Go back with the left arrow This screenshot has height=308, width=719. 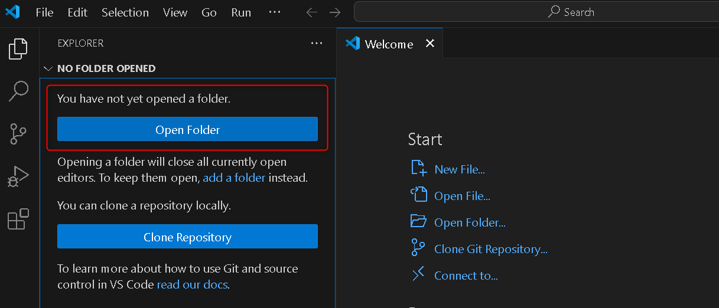tap(311, 12)
